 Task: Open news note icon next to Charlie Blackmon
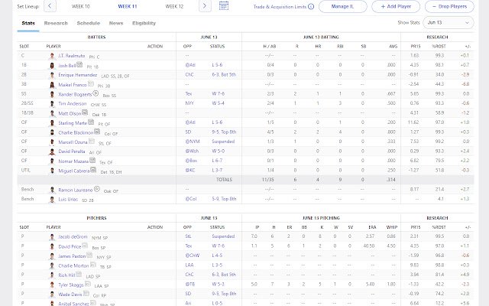click(97, 132)
